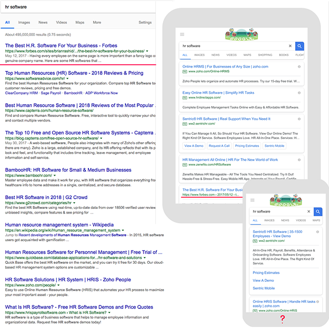The width and height of the screenshot is (329, 328).
Task: Click desktop search box with hr software
Action: [78, 7]
